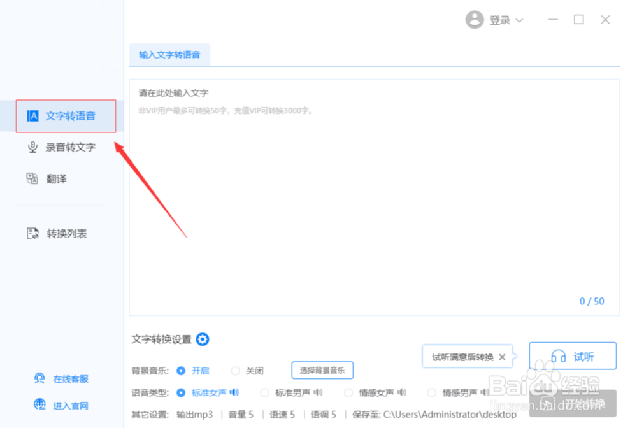Click the 音量 5 volume control
The image size is (637, 428).
[x=241, y=415]
